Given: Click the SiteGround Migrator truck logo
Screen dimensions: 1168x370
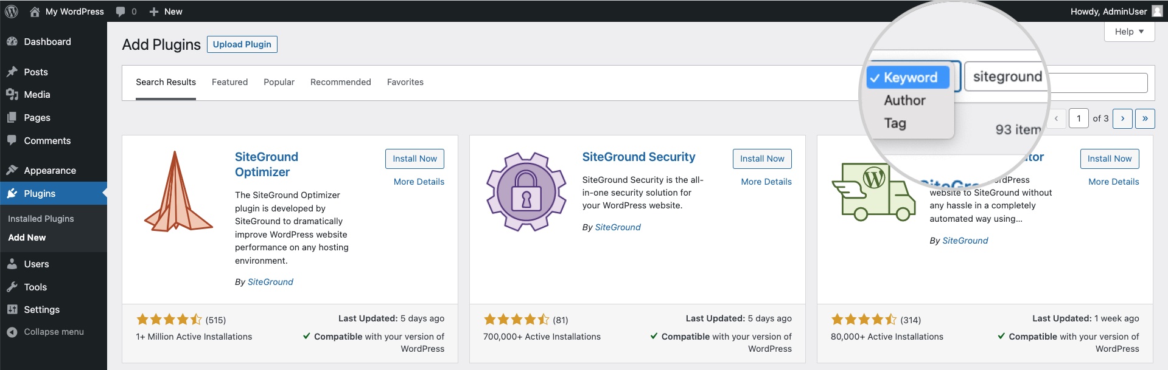Looking at the screenshot, I should (873, 191).
